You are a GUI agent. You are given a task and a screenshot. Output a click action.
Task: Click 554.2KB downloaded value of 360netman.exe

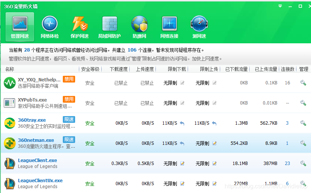(x=239, y=143)
